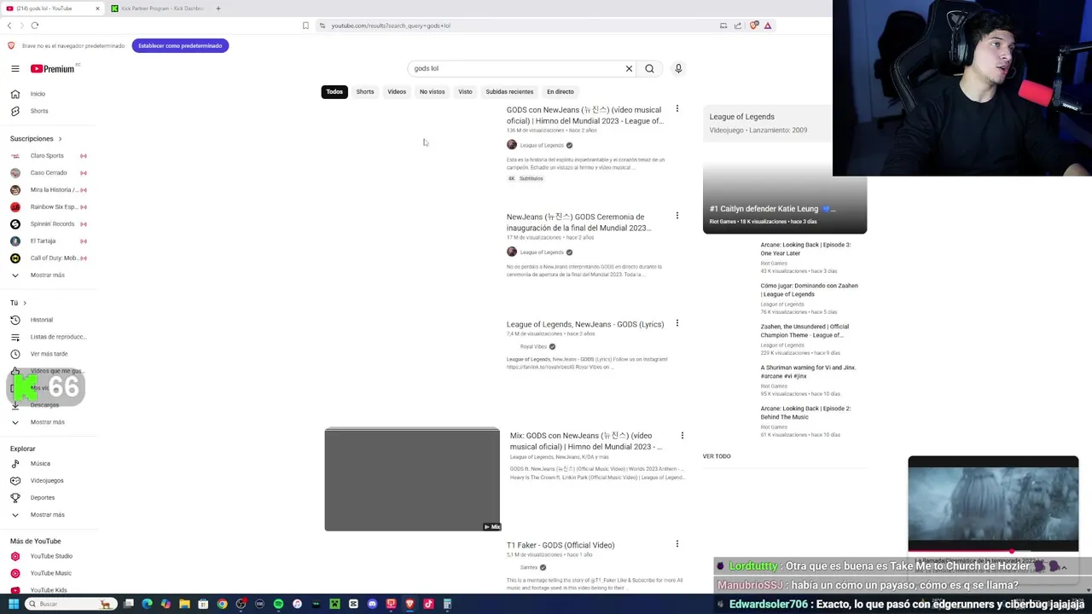Expand Suscripciones section chevron

click(x=60, y=139)
